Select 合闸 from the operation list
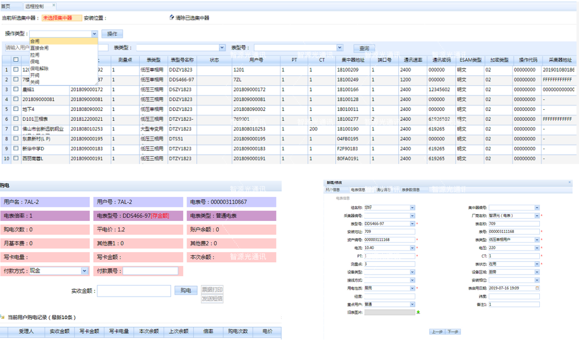 64,41
